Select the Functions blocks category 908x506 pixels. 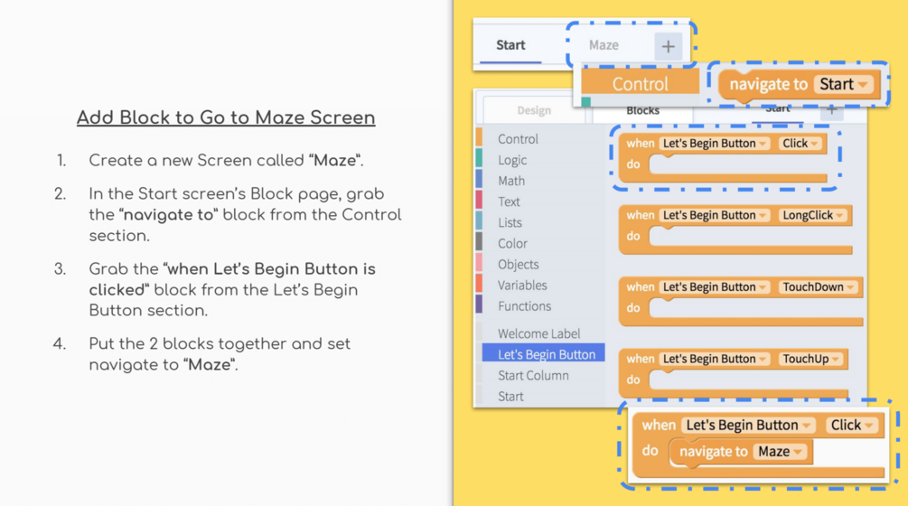pos(524,305)
